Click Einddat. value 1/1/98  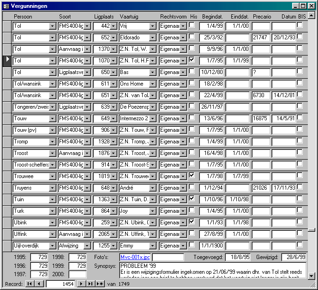click(x=237, y=223)
